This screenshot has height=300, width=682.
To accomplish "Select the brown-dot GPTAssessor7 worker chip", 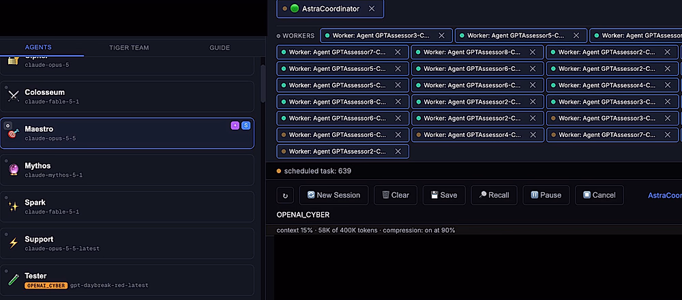I will 612,135.
